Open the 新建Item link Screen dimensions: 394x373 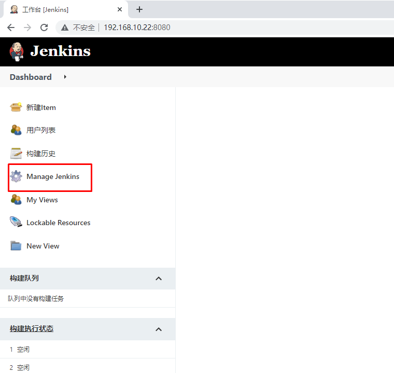click(x=41, y=108)
